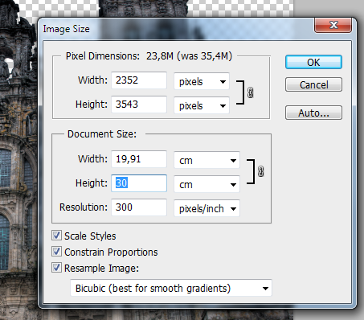Image resolution: width=364 pixels, height=320 pixels.
Task: Cancel the Image Size dialog
Action: 313,84
